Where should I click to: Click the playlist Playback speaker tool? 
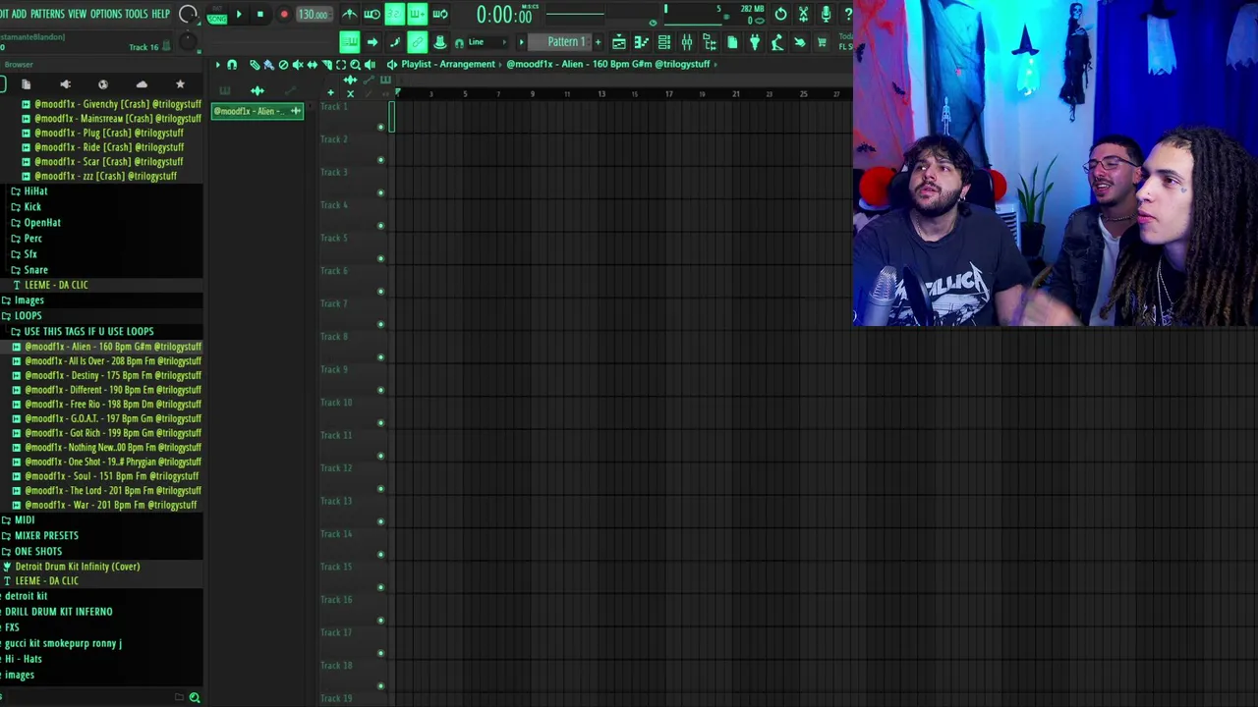(x=370, y=65)
